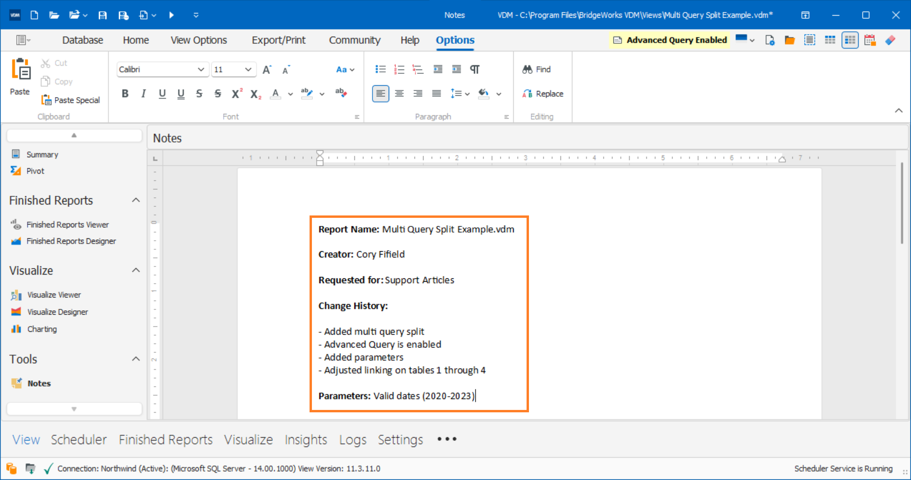Image resolution: width=911 pixels, height=480 pixels.
Task: Click the Shrink Font icon
Action: click(x=286, y=70)
